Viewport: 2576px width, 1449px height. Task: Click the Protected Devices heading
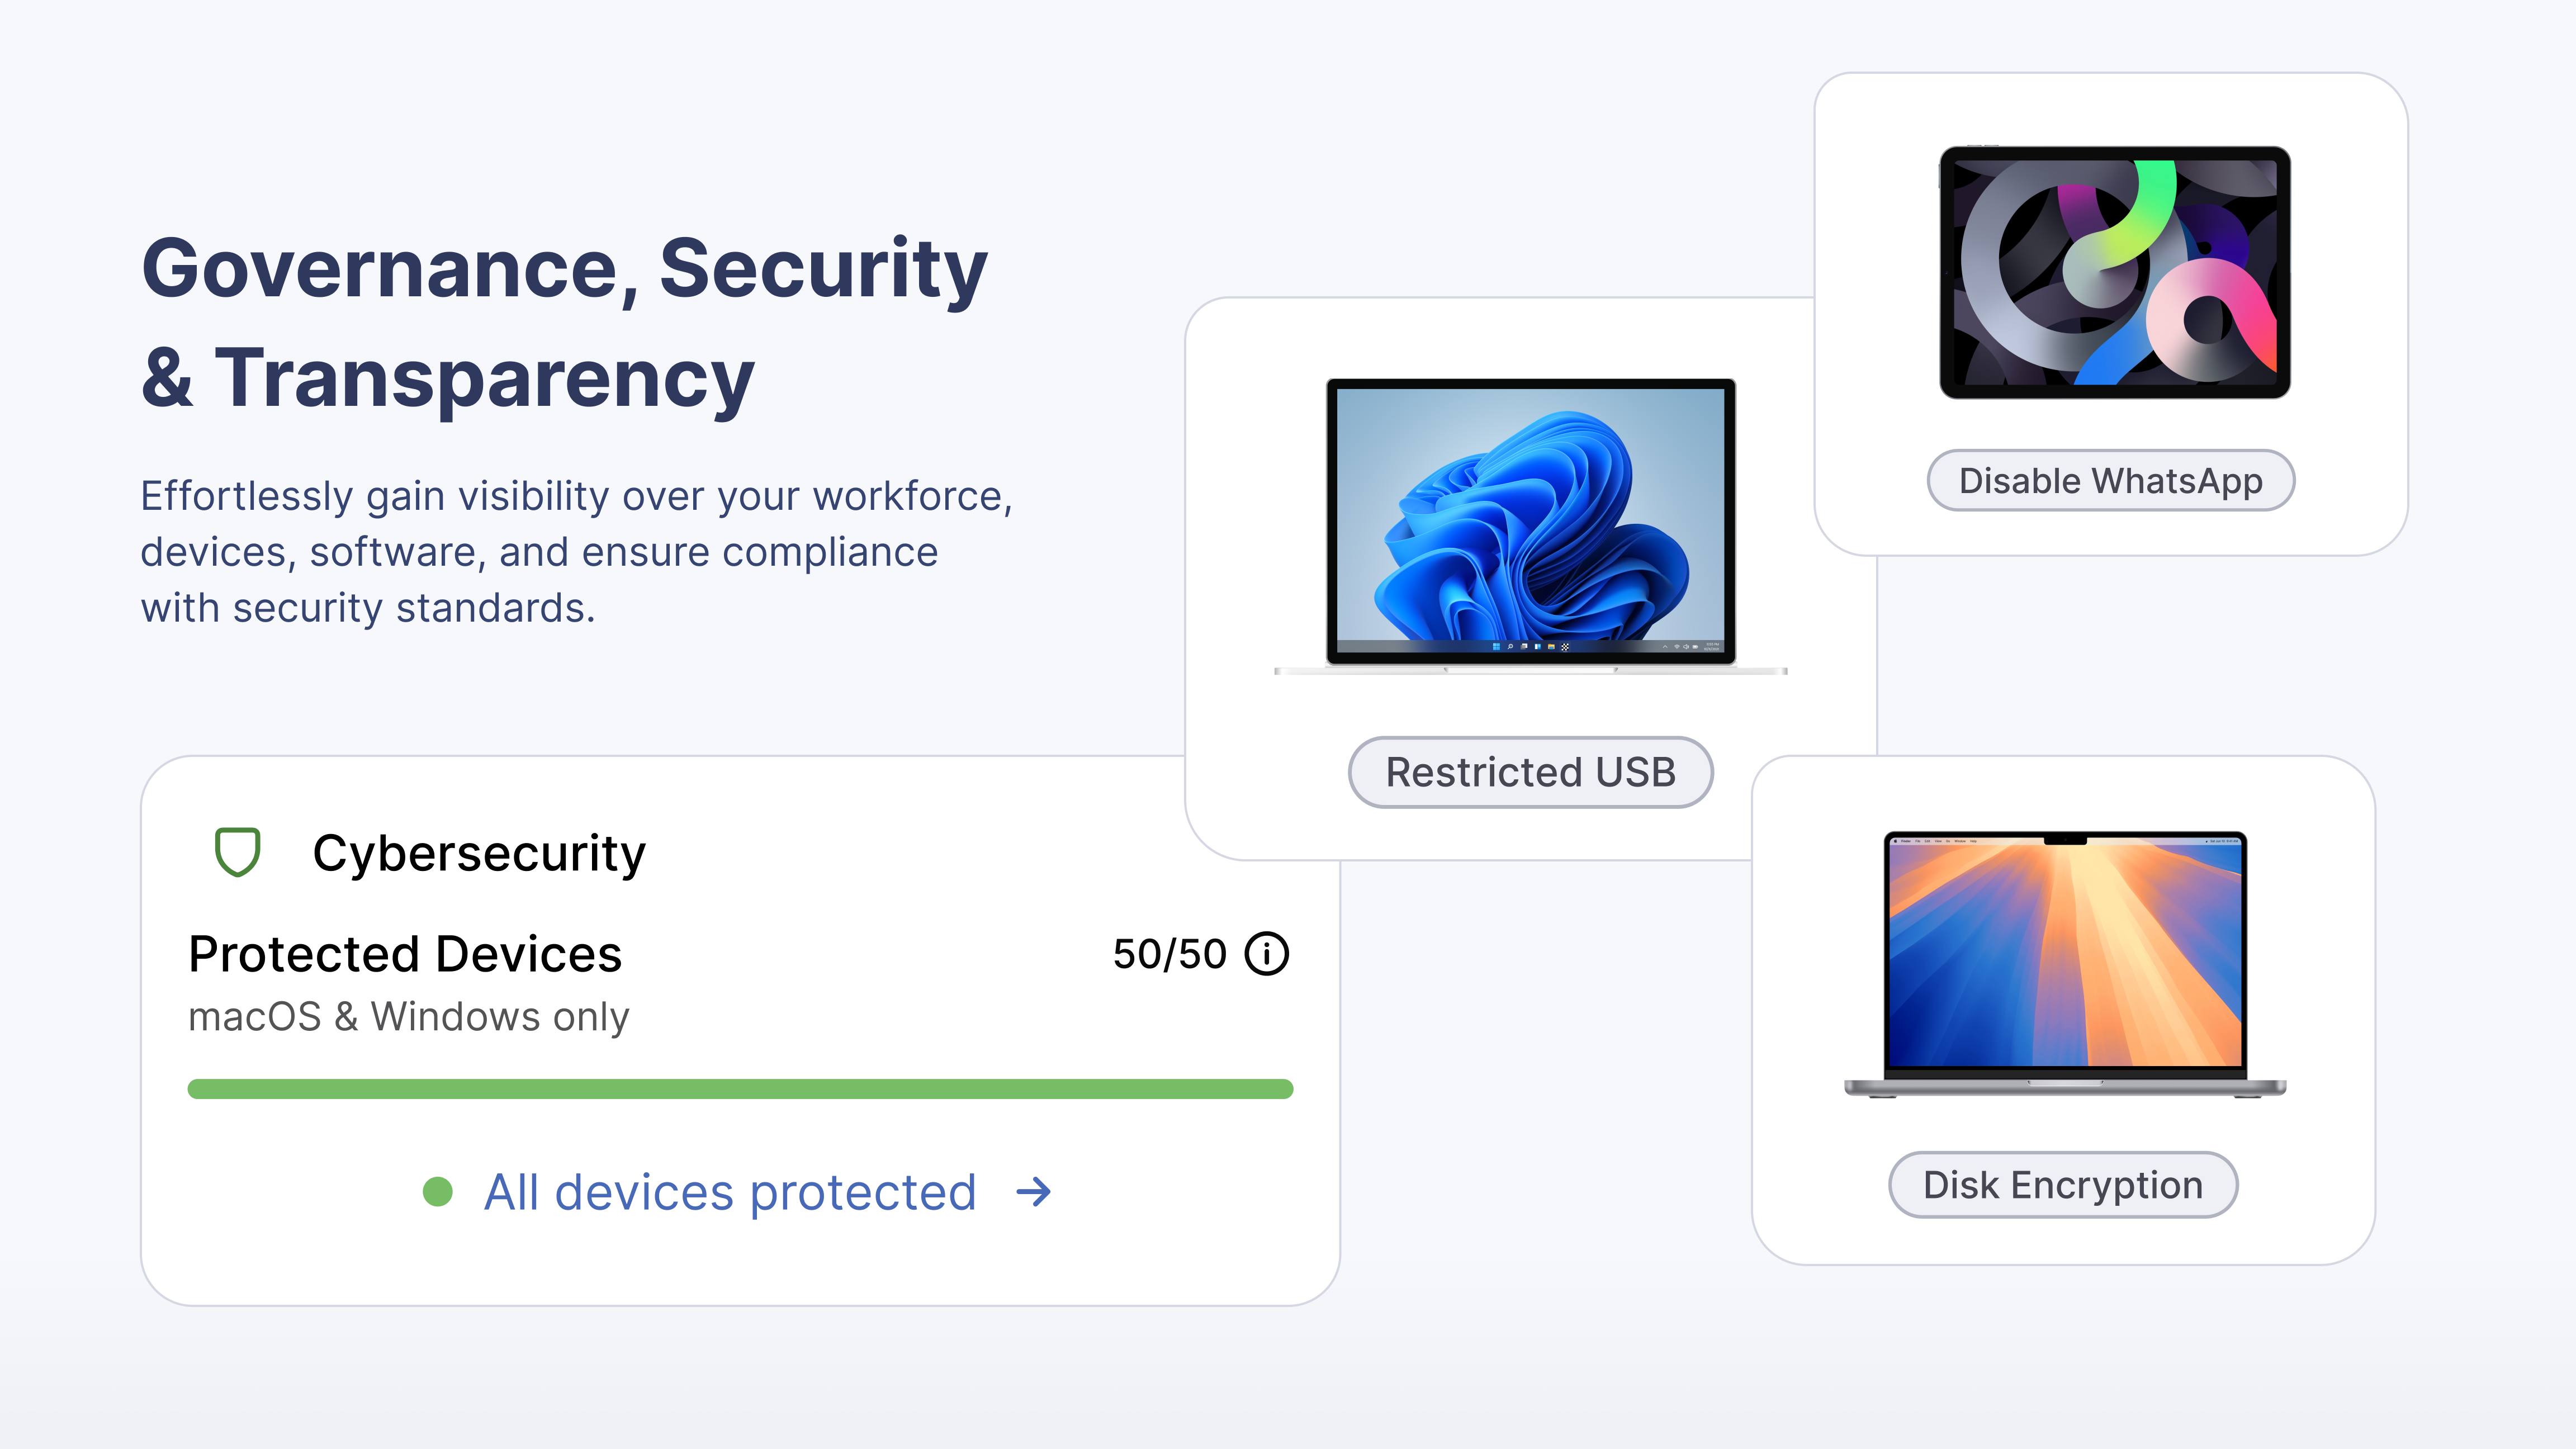coord(405,954)
